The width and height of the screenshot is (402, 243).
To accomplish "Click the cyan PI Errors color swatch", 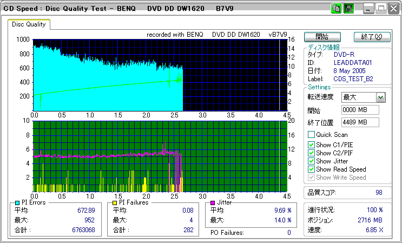I will [x=17, y=202].
